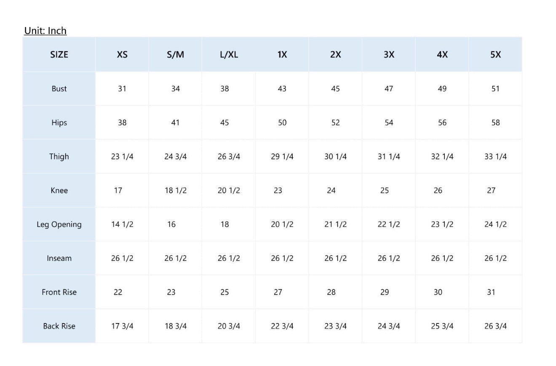This screenshot has width=556, height=366.
Task: Select the Back Rise row label
Action: (x=59, y=326)
